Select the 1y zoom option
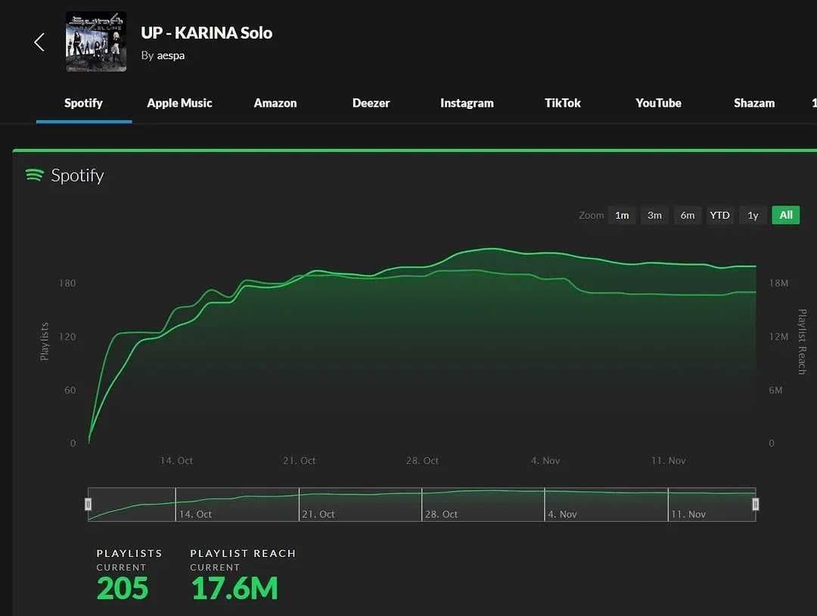The width and height of the screenshot is (817, 616). 753,215
